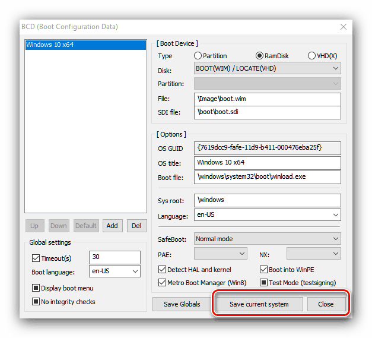Click the Up button
The image size is (372, 338).
click(34, 226)
